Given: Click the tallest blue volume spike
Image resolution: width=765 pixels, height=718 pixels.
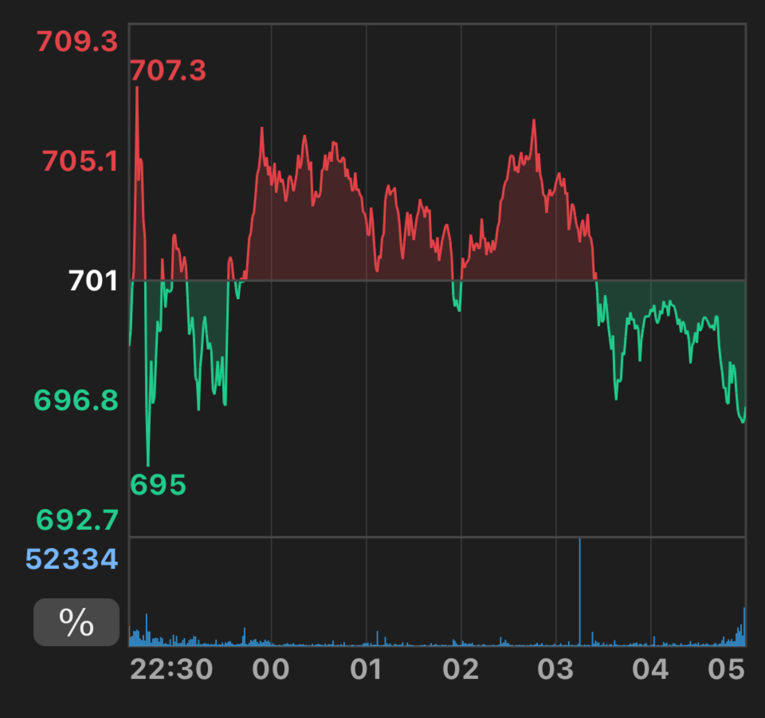Looking at the screenshot, I should click(x=580, y=590).
